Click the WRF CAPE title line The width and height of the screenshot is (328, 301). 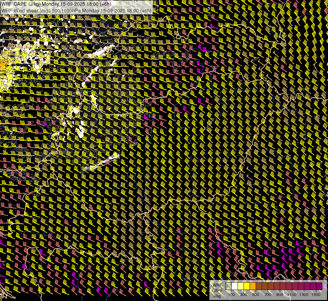click(x=56, y=4)
